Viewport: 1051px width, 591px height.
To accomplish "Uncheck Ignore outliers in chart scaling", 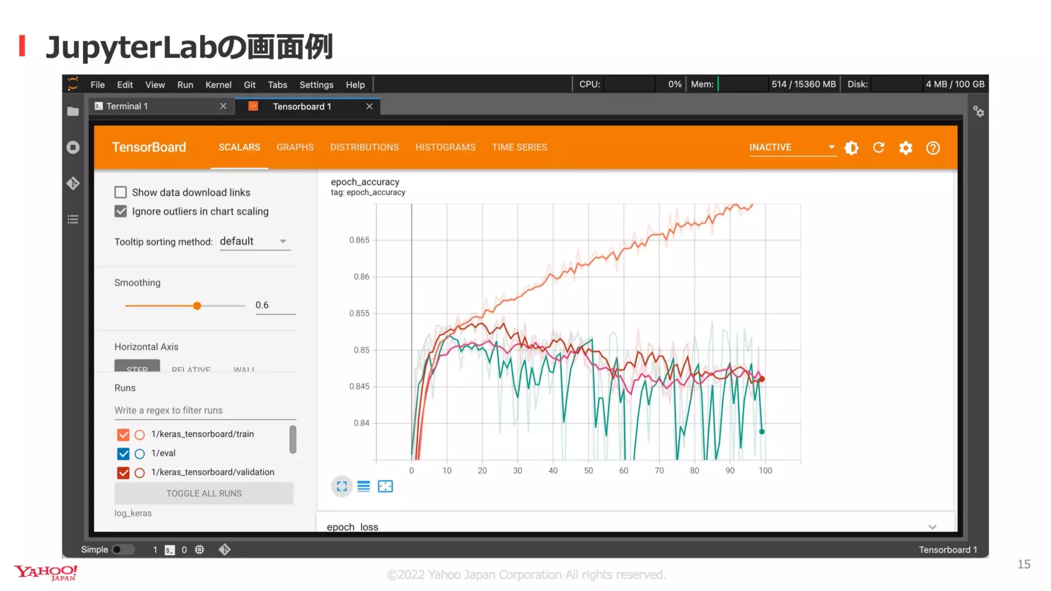I will coord(121,211).
